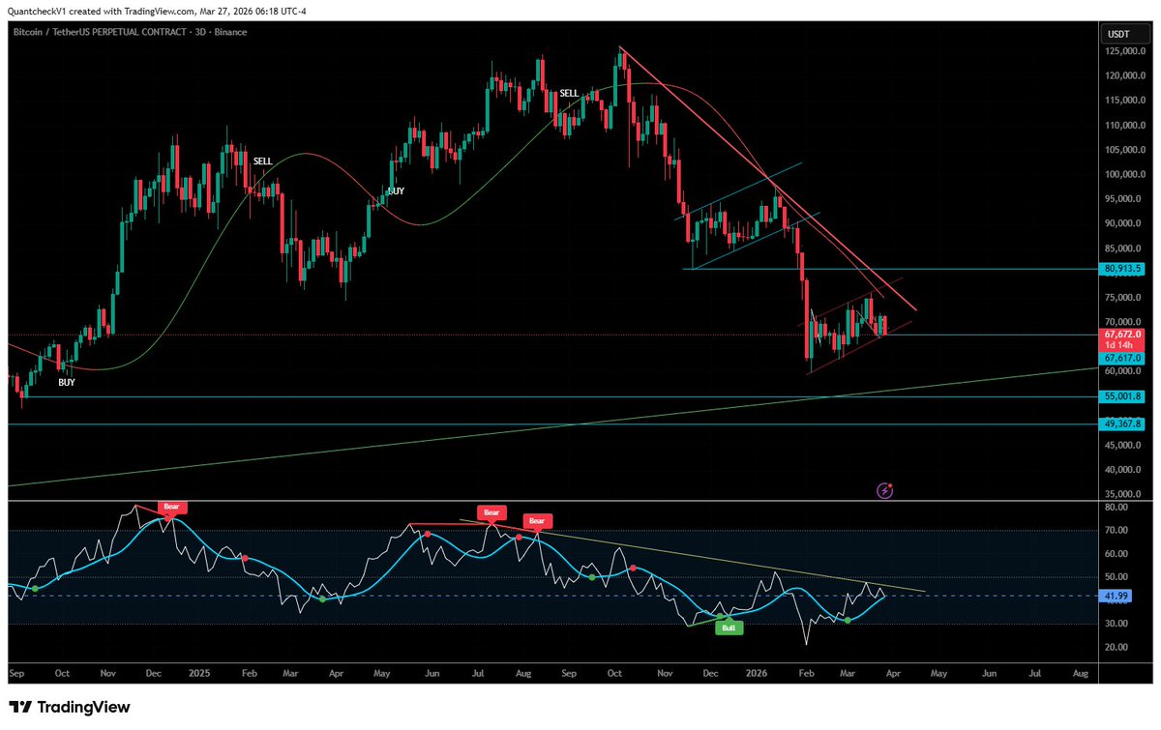This screenshot has width=1161, height=730.
Task: Click the 2025 year label on time axis
Action: click(199, 671)
